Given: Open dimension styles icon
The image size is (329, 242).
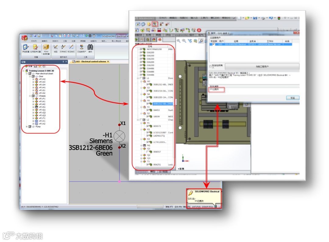Looking at the screenshot, I should pos(71,47).
